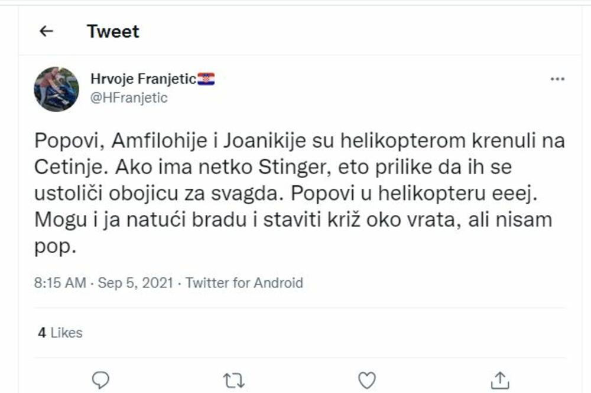
Task: Click the Tweet header title
Action: [x=112, y=31]
